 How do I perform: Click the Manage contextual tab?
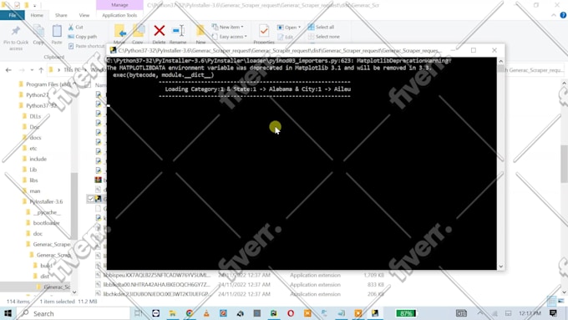tap(119, 5)
